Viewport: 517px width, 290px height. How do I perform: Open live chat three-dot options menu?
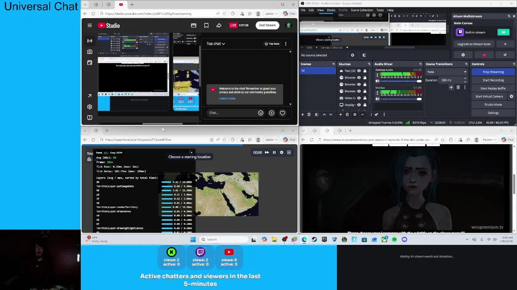point(286,43)
